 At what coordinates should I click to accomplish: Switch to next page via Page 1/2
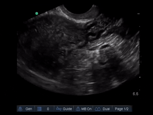click(121, 109)
